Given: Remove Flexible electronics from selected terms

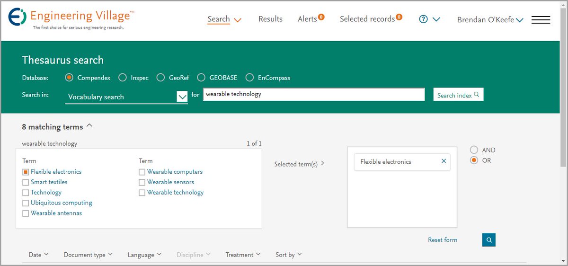Looking at the screenshot, I should pos(444,161).
